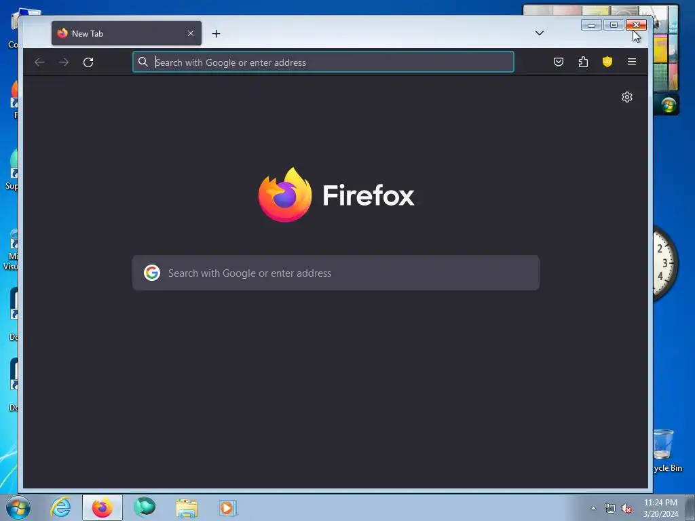Open the Windows Start menu

18,507
